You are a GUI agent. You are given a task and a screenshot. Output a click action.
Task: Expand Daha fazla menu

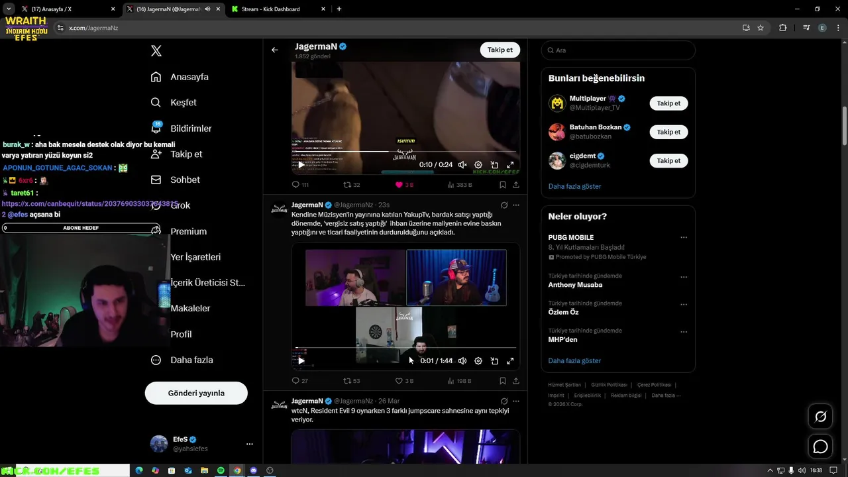(182, 360)
